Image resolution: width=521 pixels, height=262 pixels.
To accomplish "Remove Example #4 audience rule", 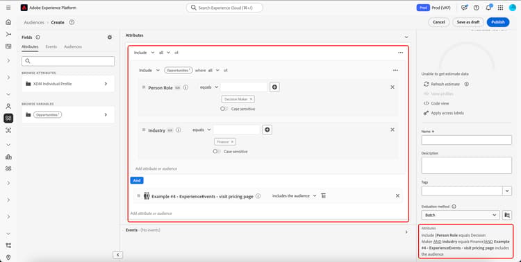I will (x=397, y=195).
